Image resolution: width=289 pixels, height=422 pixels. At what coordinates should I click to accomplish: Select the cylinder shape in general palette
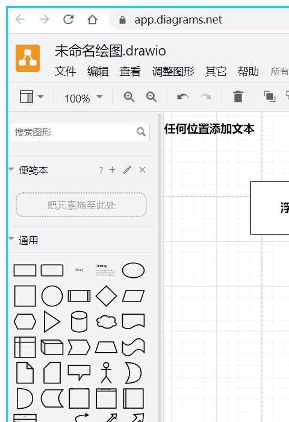pyautogui.click(x=79, y=321)
